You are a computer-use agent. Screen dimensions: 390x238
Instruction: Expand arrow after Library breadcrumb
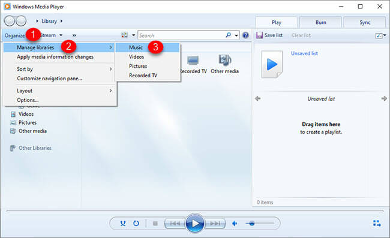click(x=61, y=21)
